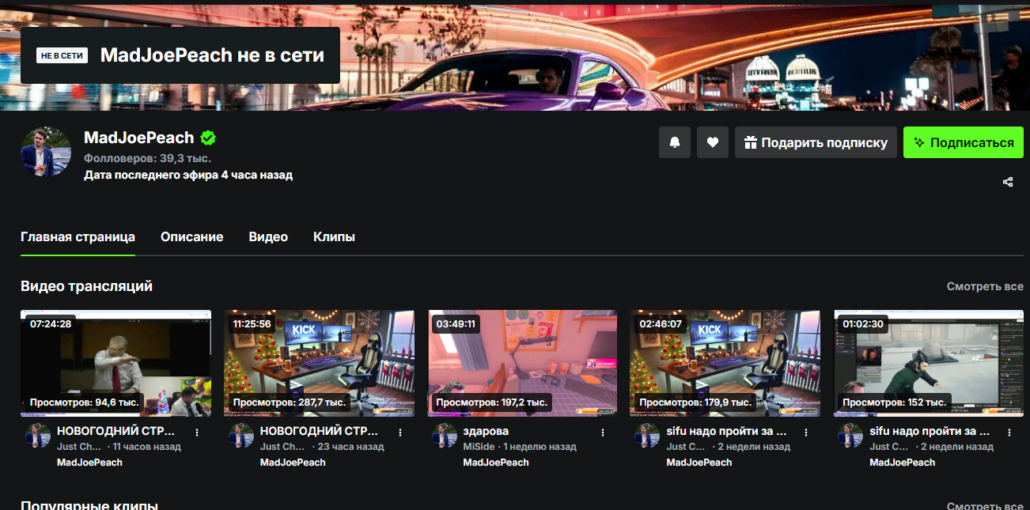This screenshot has width=1030, height=510.
Task: Click the bell notification icon
Action: pyautogui.click(x=675, y=142)
